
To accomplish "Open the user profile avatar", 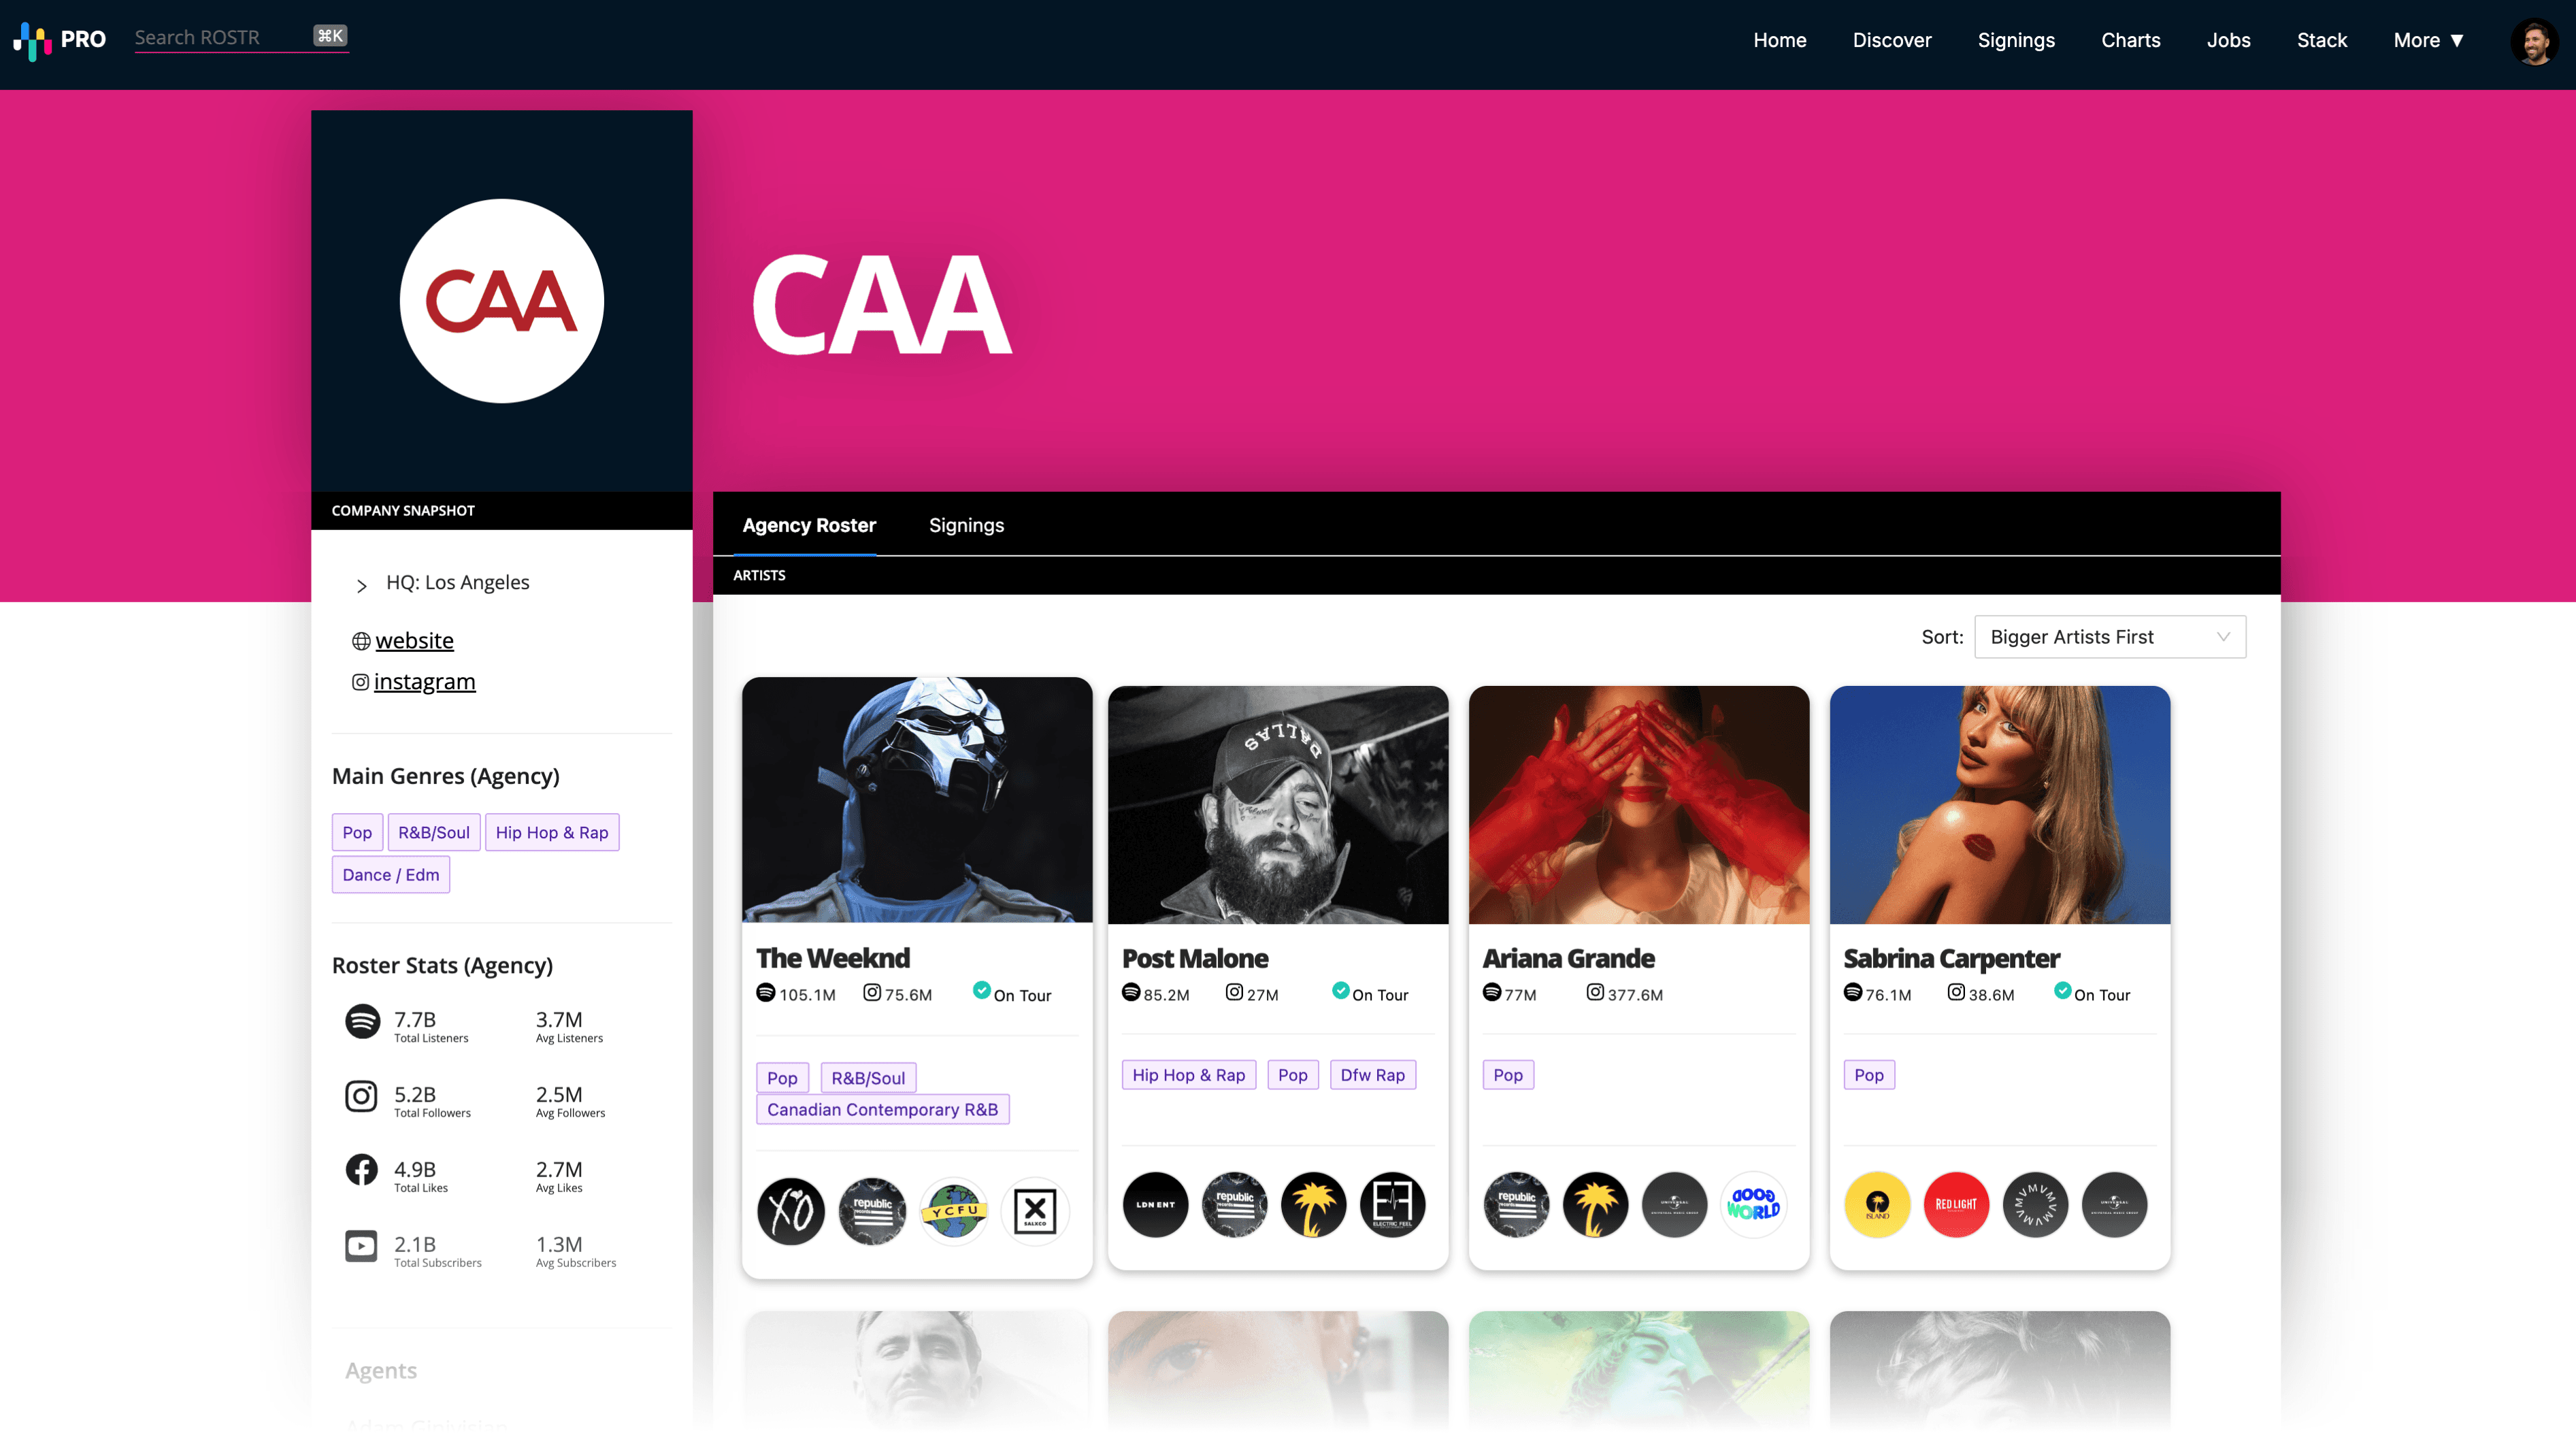I will coord(2534,41).
